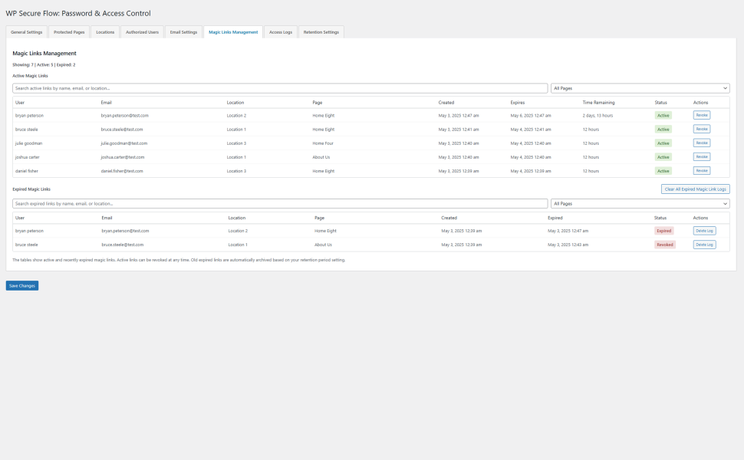Click the Active status badge for julie goodman
The height and width of the screenshot is (460, 744).
coord(663,143)
